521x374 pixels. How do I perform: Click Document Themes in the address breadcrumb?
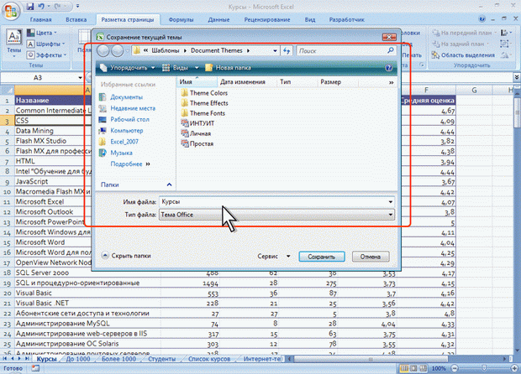point(216,50)
